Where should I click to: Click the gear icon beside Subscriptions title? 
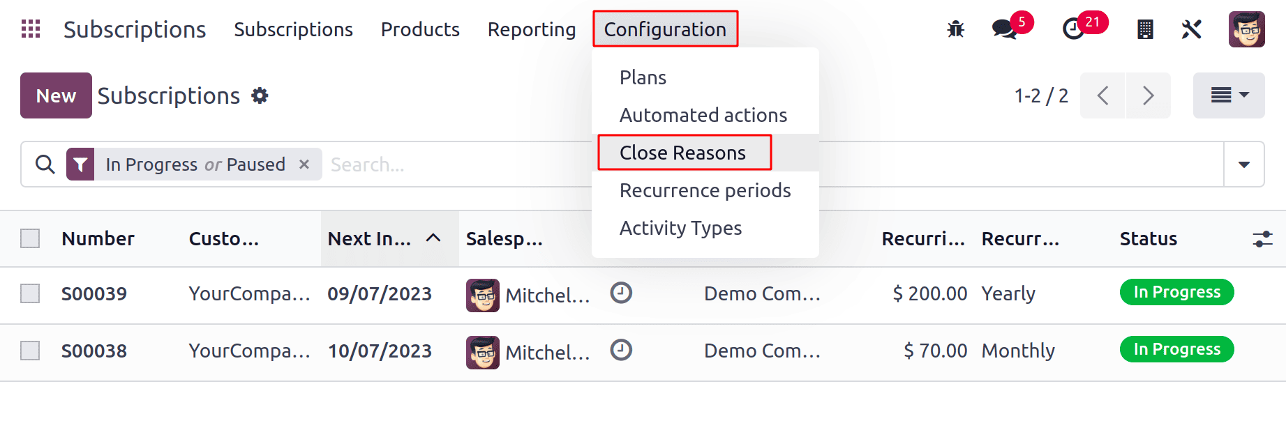tap(260, 95)
